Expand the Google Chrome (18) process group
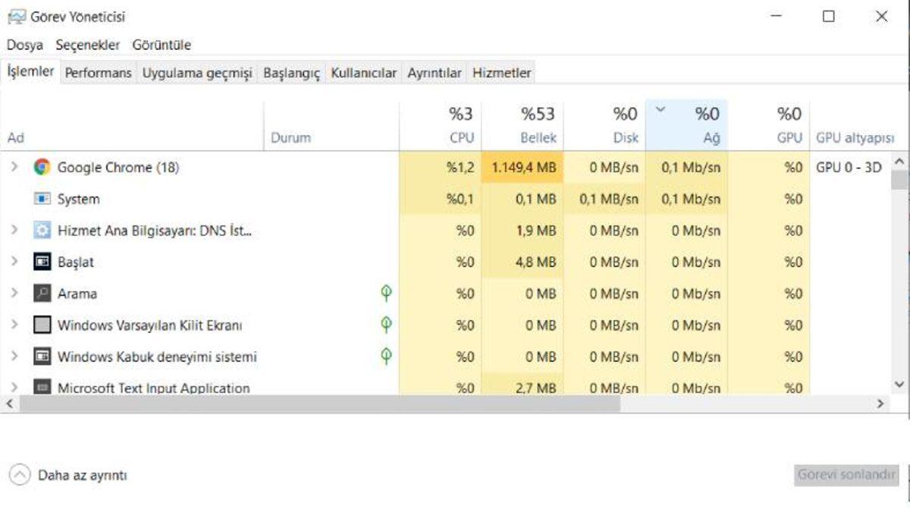910x512 pixels. coord(14,168)
